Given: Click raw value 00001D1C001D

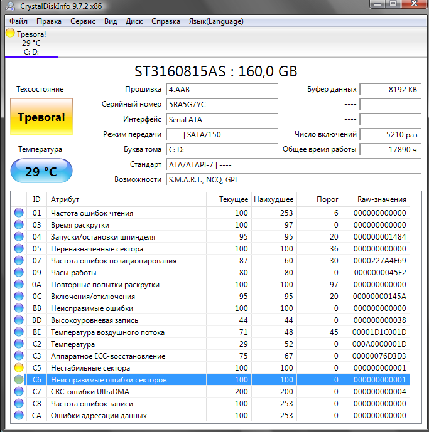Looking at the screenshot, I should pyautogui.click(x=379, y=332).
